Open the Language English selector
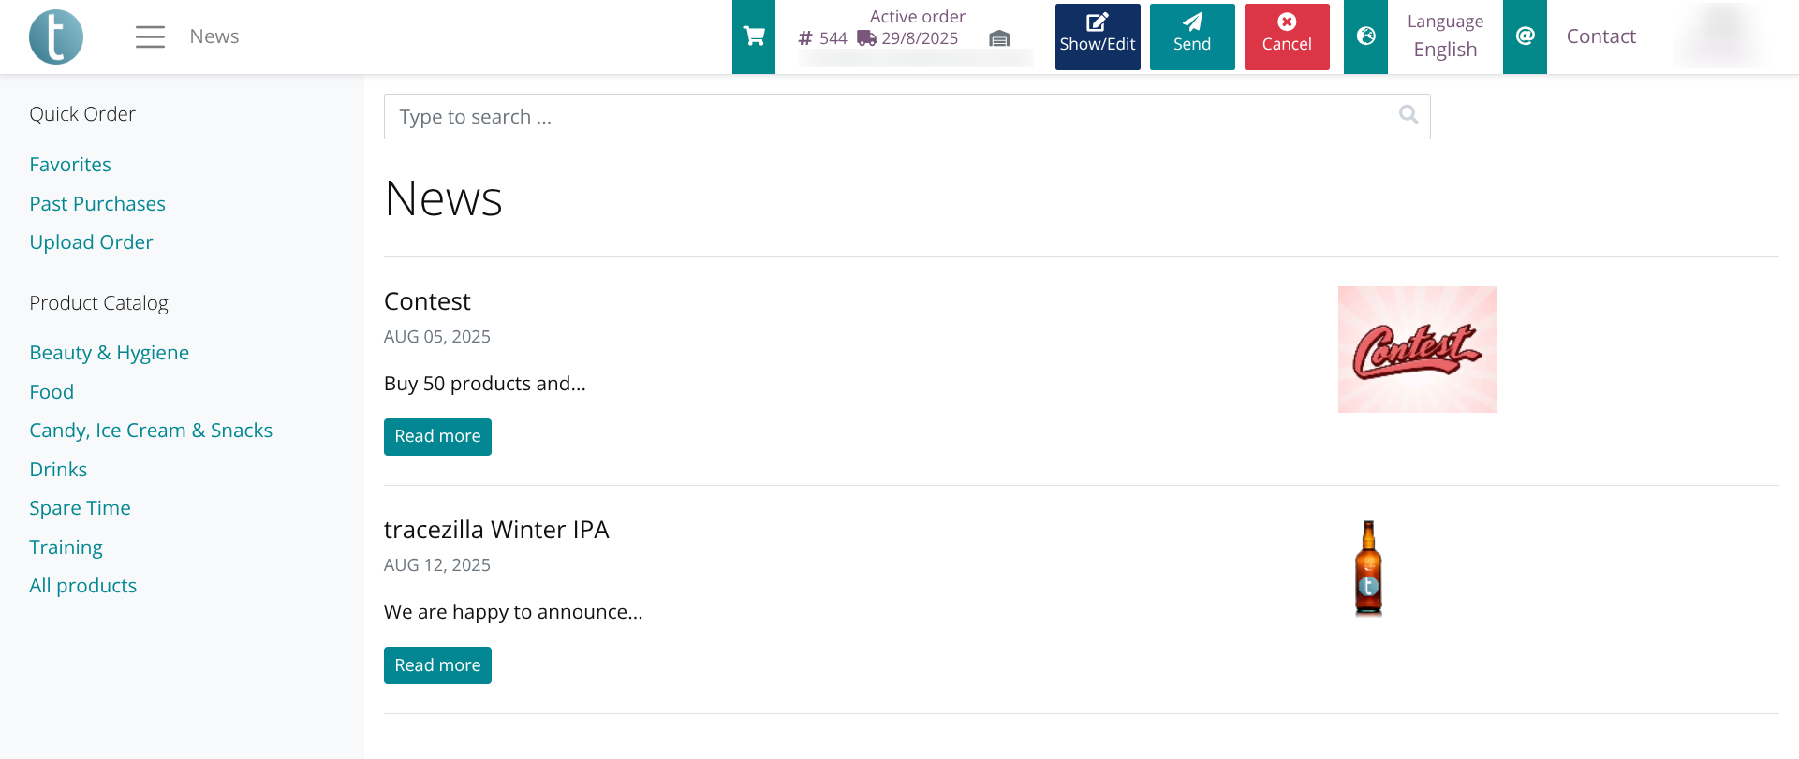This screenshot has height=759, width=1799. 1445,36
